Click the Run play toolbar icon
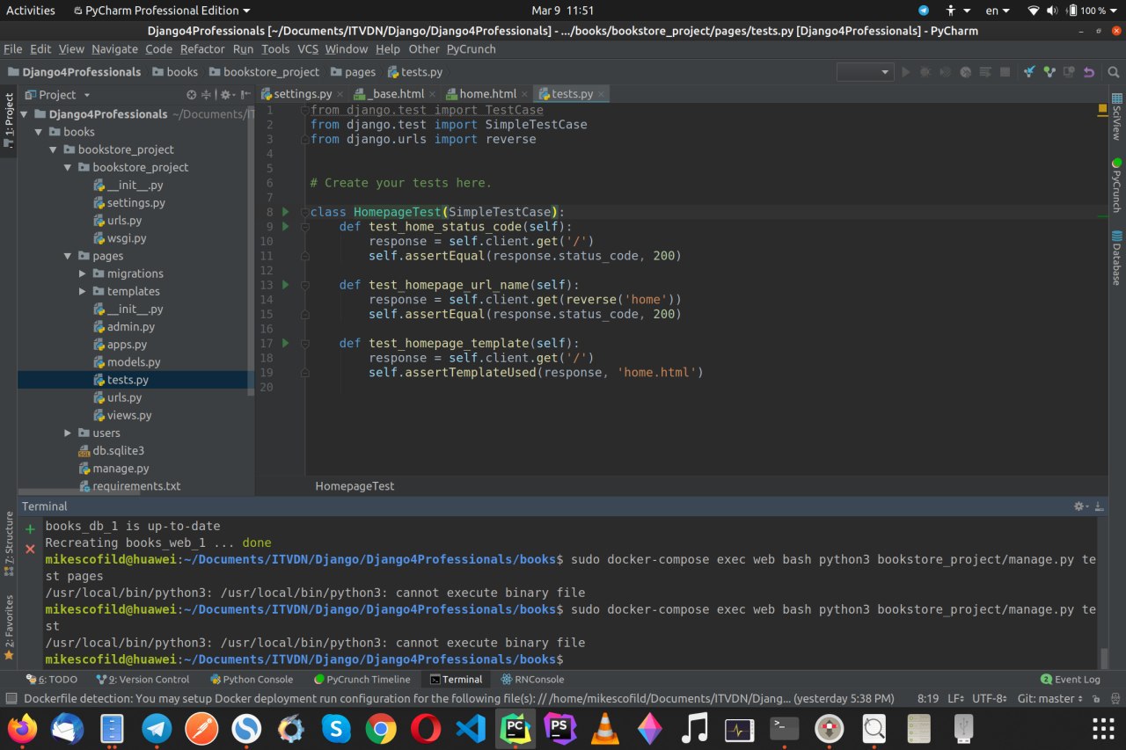The width and height of the screenshot is (1126, 750). pyautogui.click(x=906, y=72)
